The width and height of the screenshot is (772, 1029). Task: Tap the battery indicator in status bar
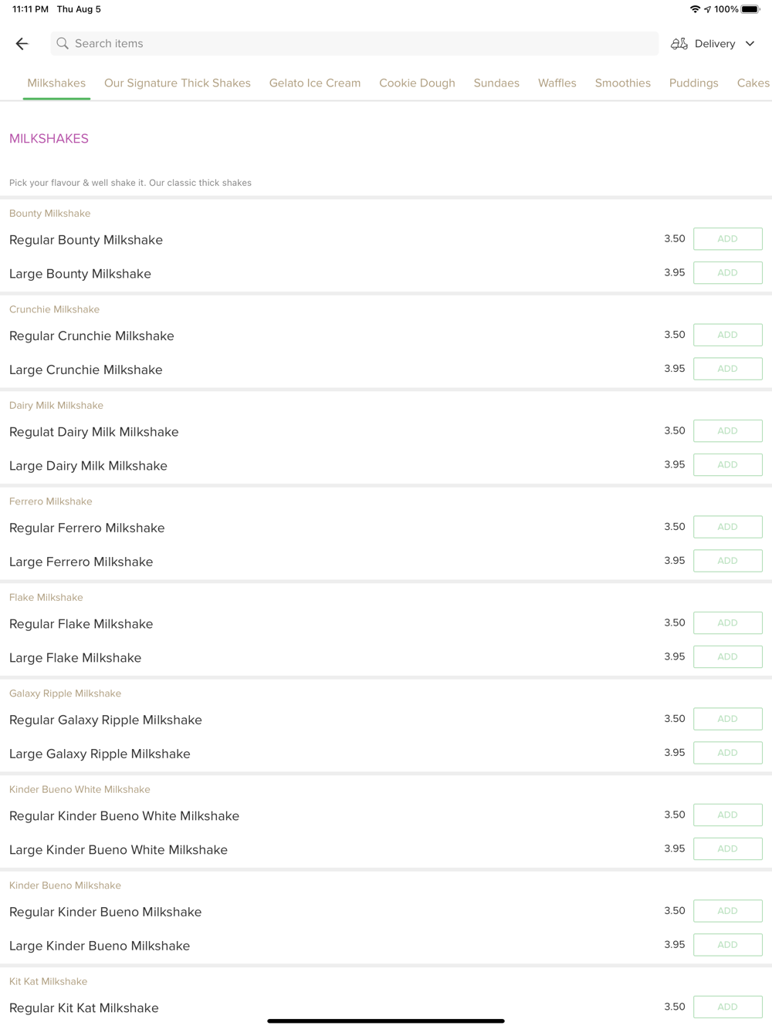click(x=750, y=9)
